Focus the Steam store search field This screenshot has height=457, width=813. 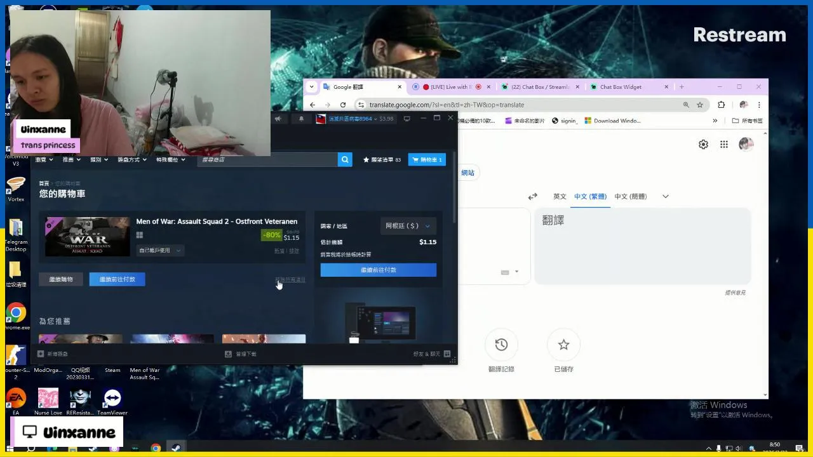point(267,159)
